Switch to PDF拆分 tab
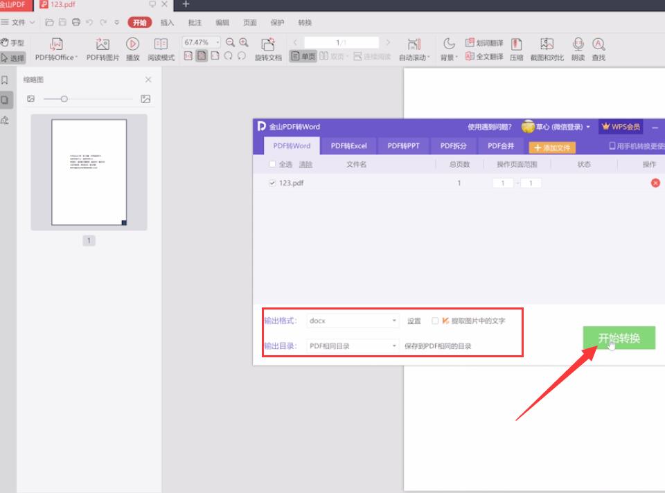665x493 pixels. point(453,146)
